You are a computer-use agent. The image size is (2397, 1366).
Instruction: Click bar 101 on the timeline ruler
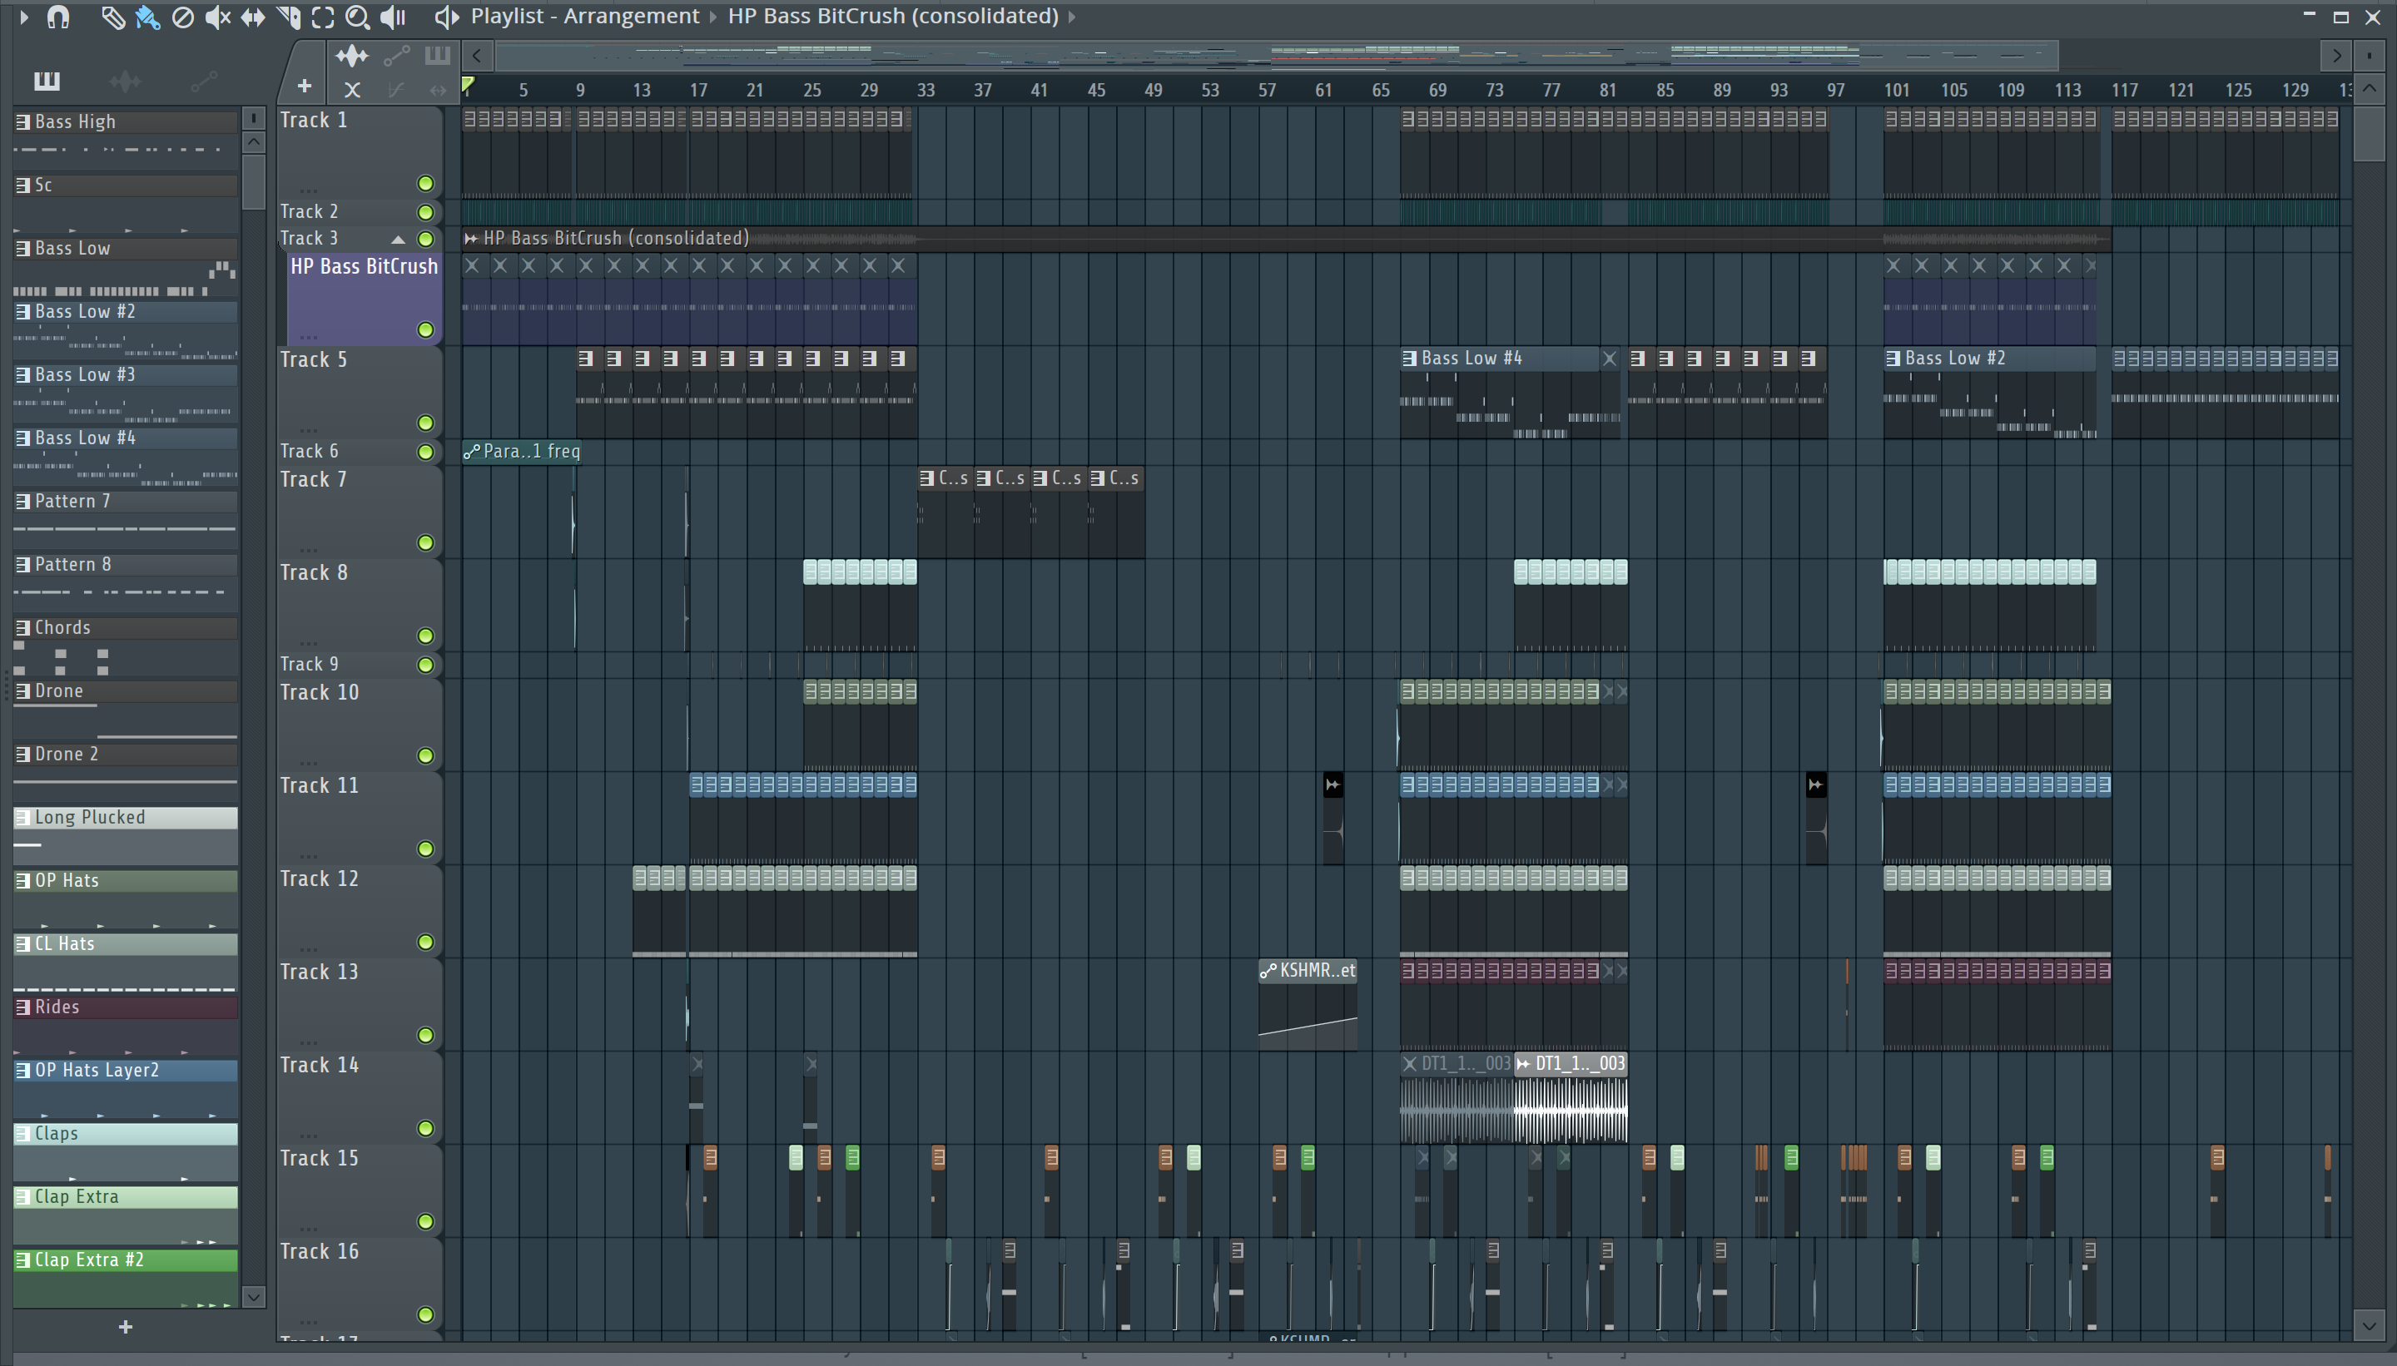coord(1896,90)
